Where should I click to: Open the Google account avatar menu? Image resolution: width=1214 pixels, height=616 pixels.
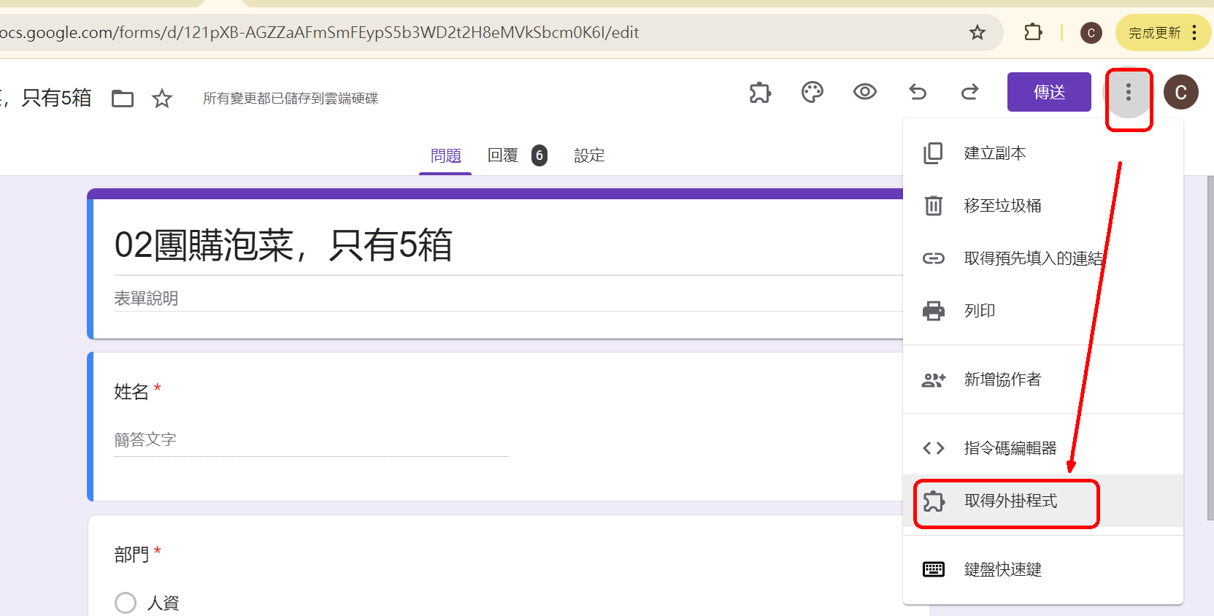point(1180,93)
